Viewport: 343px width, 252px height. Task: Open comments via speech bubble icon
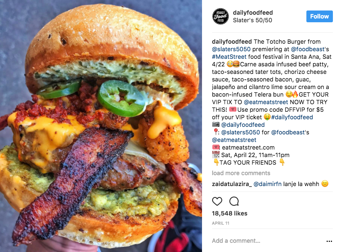click(234, 201)
